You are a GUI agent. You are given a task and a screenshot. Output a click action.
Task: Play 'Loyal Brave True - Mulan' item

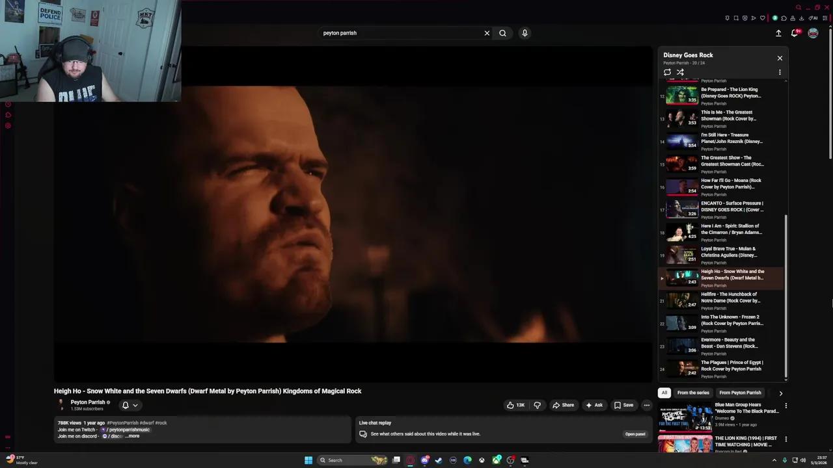point(722,255)
